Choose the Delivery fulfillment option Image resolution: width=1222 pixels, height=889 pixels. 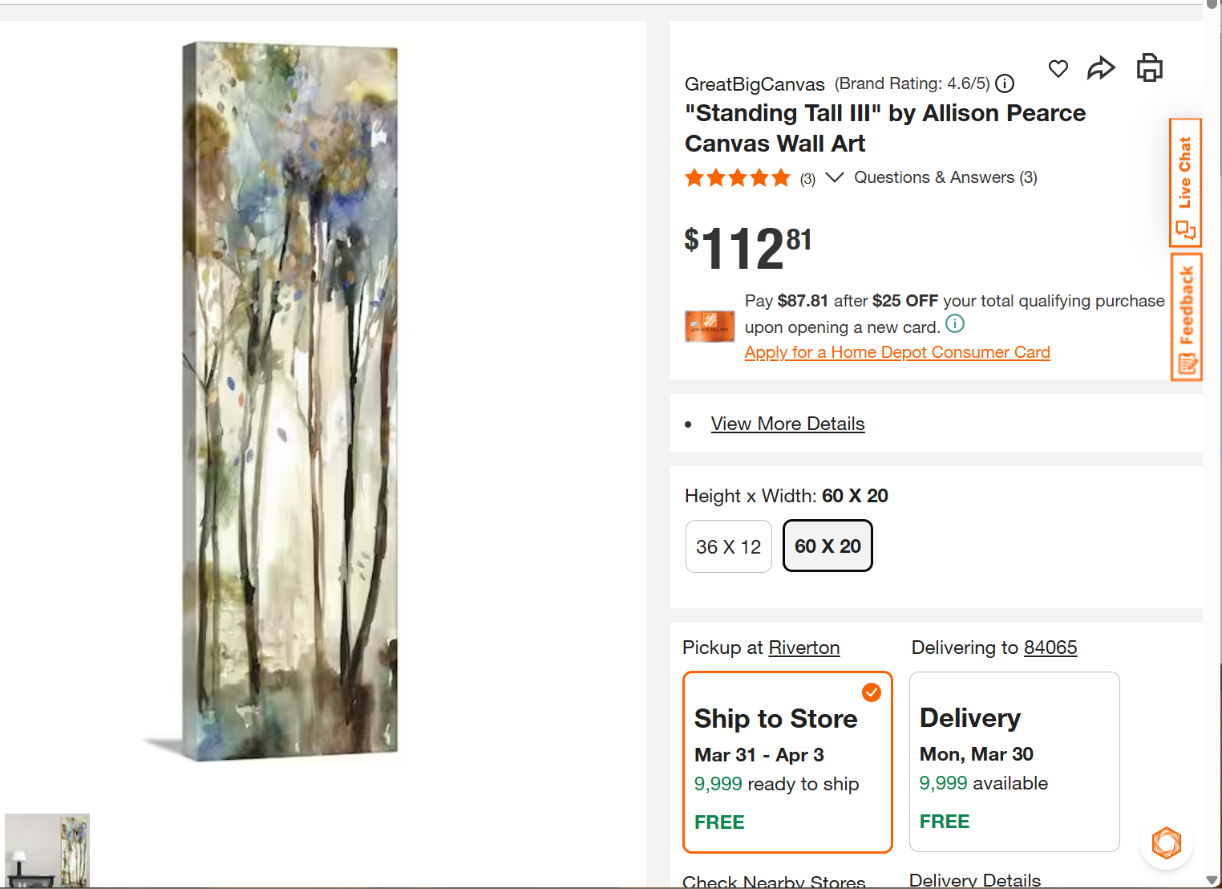[1014, 761]
